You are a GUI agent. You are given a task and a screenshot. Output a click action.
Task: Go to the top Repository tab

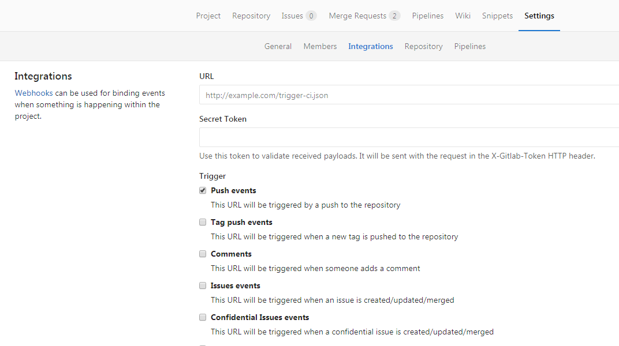pos(251,16)
